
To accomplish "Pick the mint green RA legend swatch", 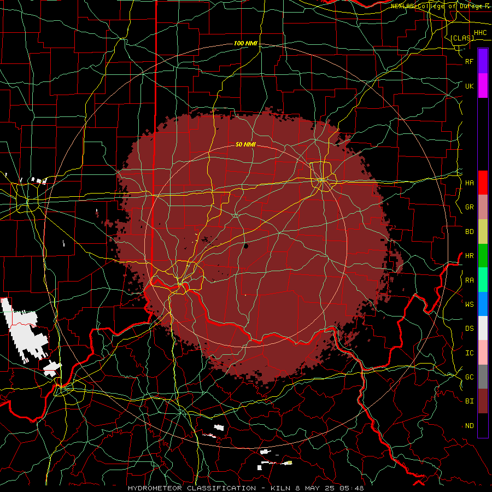I will coord(483,280).
